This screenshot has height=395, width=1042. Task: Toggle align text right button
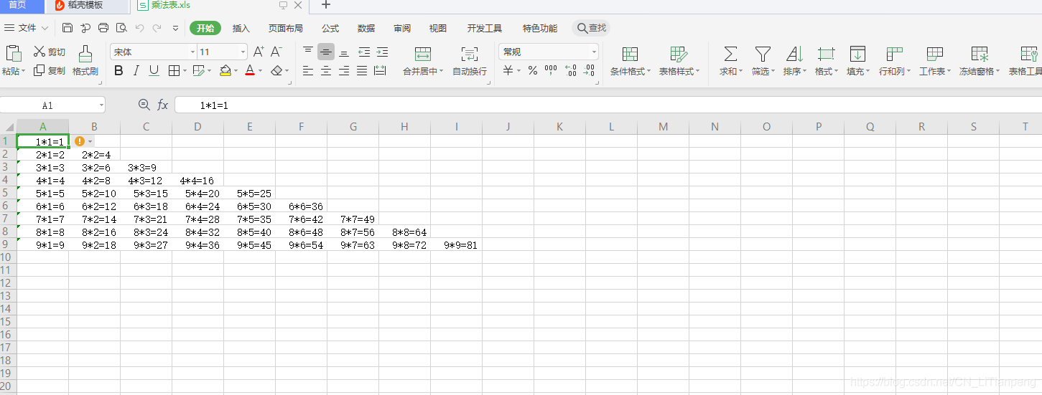click(344, 70)
